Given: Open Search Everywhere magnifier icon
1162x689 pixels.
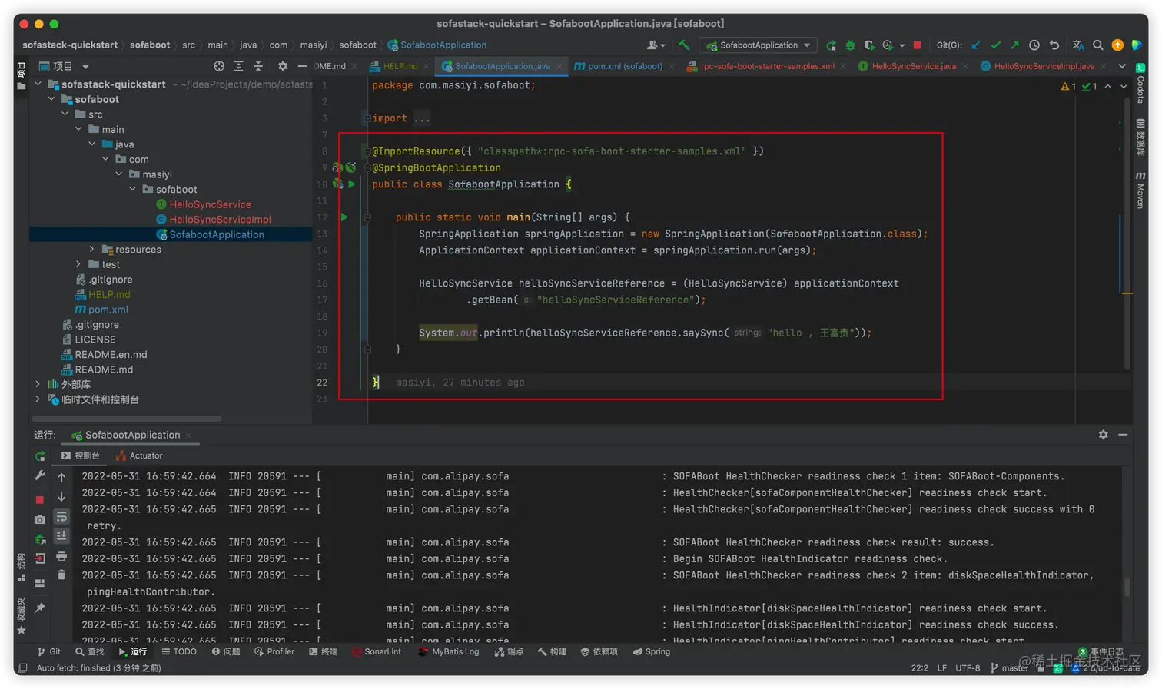Looking at the screenshot, I should pos(1098,45).
